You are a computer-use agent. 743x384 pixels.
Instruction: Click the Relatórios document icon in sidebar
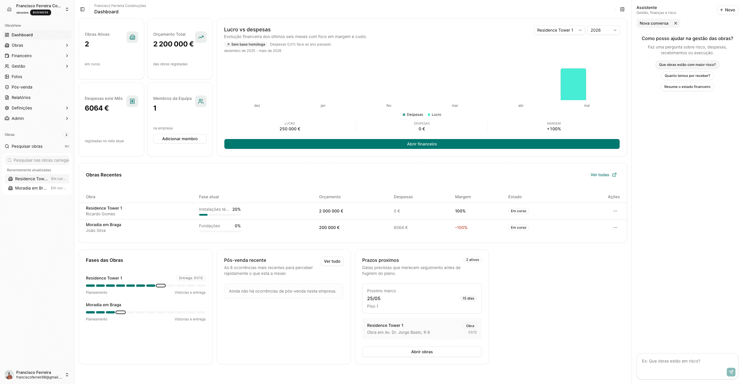pos(7,98)
